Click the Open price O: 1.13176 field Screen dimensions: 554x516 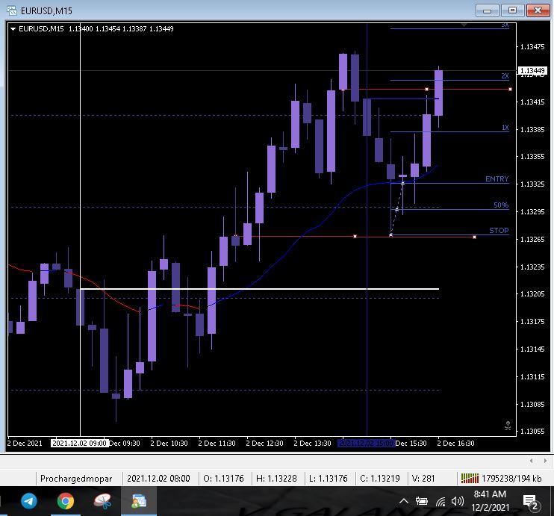[224, 479]
